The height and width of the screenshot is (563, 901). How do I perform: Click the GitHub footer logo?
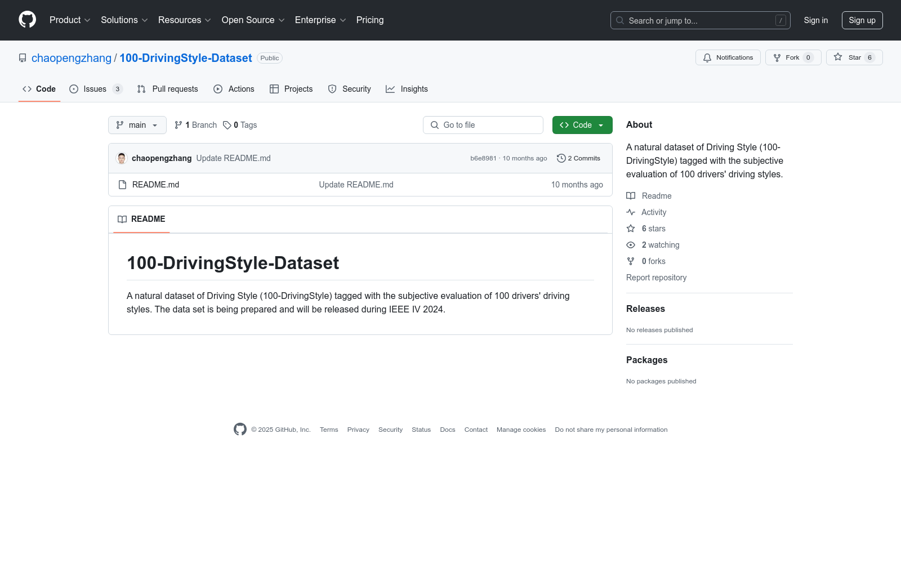pos(240,430)
